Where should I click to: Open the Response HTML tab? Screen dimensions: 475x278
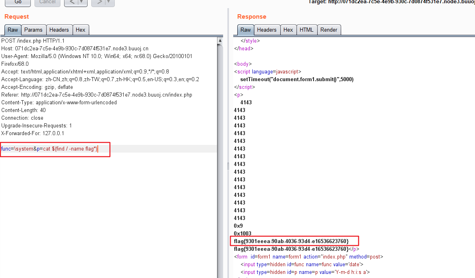pos(307,30)
